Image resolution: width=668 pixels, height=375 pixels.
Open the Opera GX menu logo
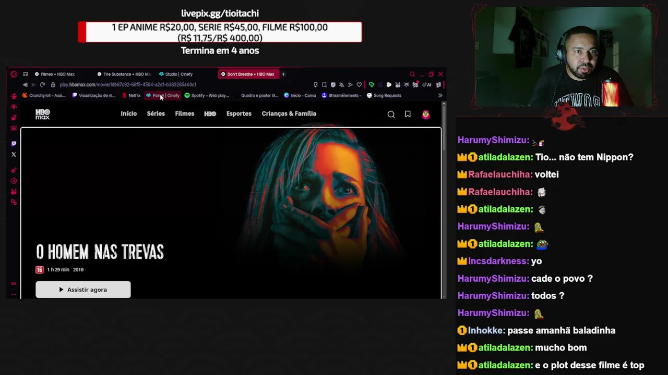point(14,74)
